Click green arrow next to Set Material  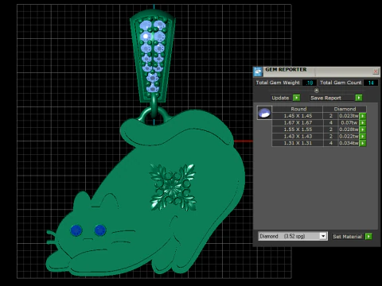point(368,237)
